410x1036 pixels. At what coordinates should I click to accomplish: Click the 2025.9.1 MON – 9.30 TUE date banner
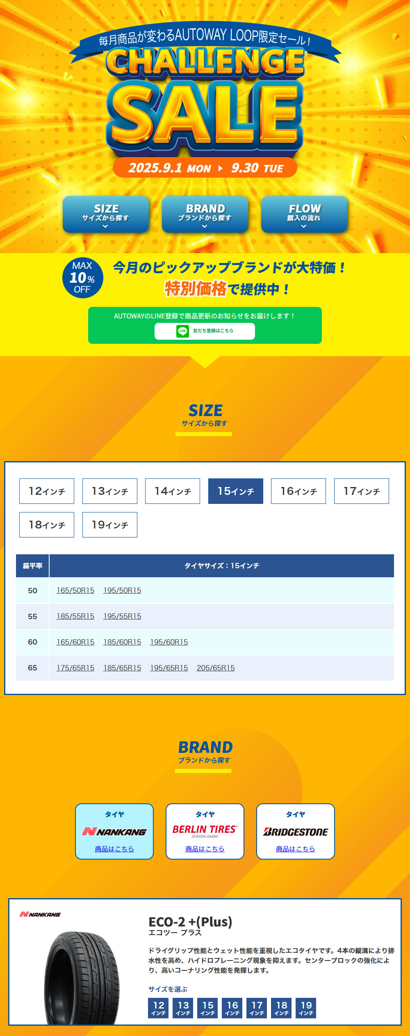(205, 168)
